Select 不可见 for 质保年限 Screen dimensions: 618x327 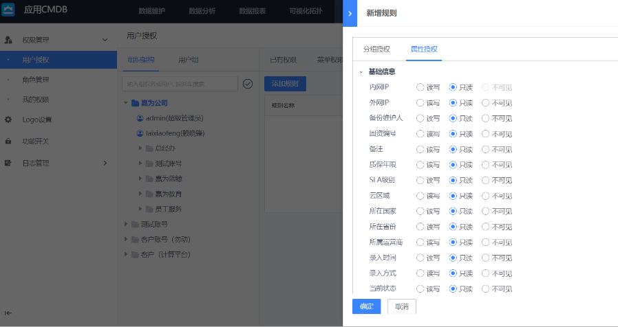click(486, 164)
